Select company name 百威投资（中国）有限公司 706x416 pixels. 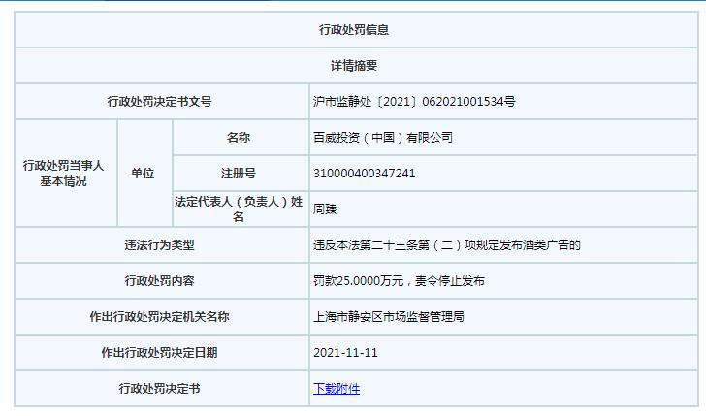383,138
